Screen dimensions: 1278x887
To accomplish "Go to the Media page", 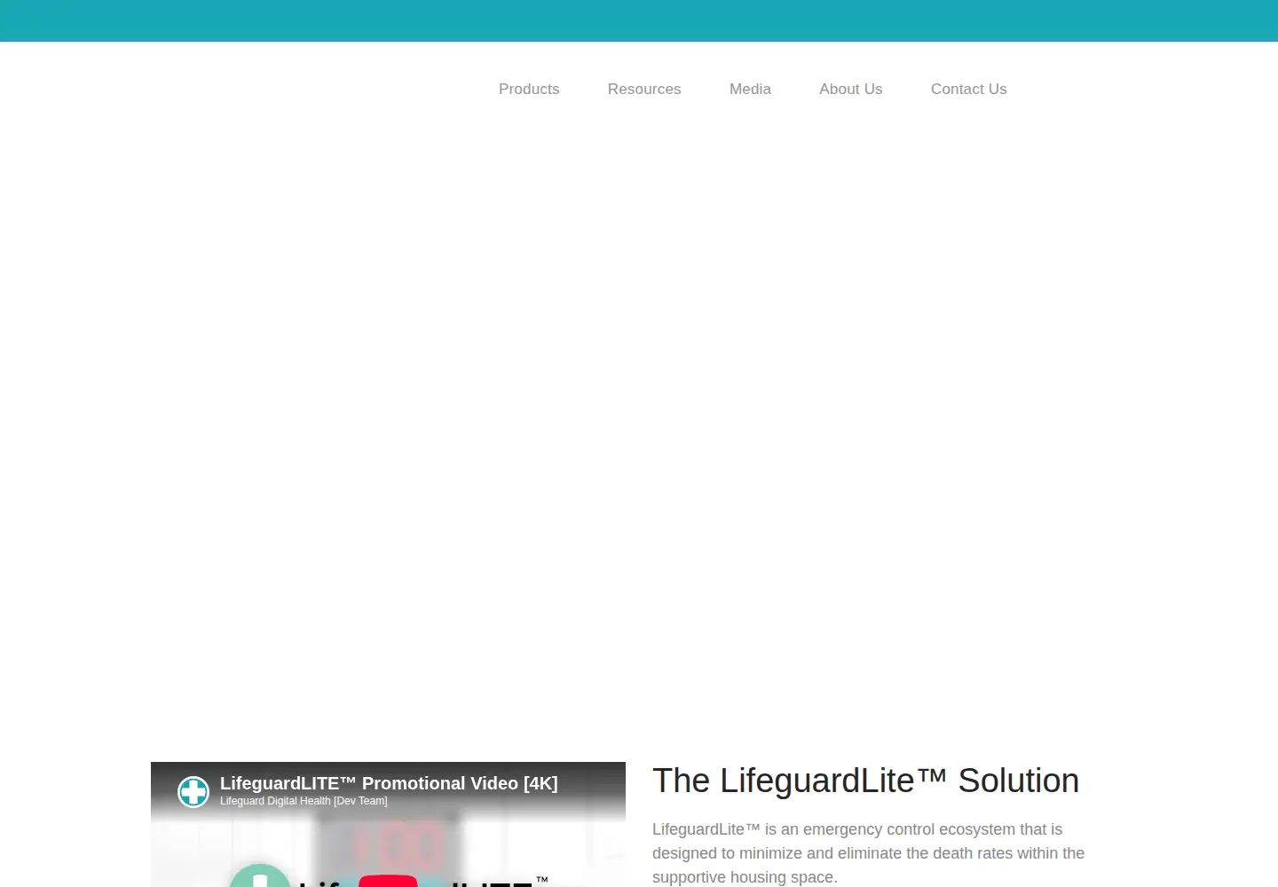I will [750, 89].
